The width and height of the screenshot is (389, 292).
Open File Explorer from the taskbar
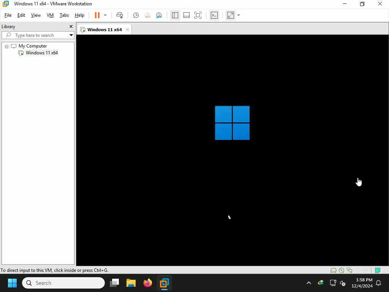tap(131, 283)
